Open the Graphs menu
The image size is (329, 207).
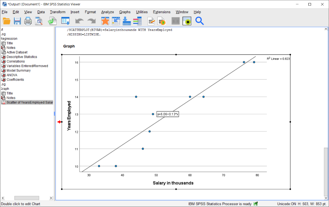click(125, 12)
